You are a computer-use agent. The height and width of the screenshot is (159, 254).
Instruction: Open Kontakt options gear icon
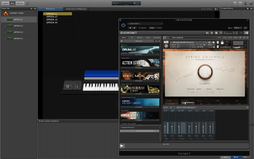coord(212,33)
